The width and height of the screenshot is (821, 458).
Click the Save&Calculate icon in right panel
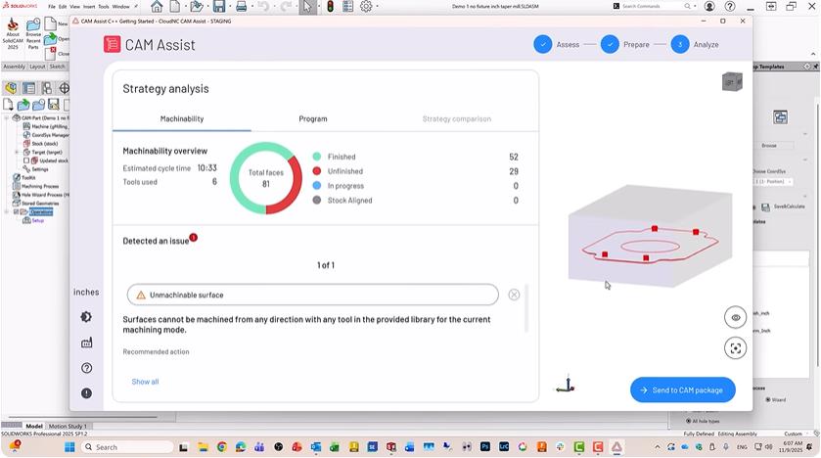[x=765, y=207]
